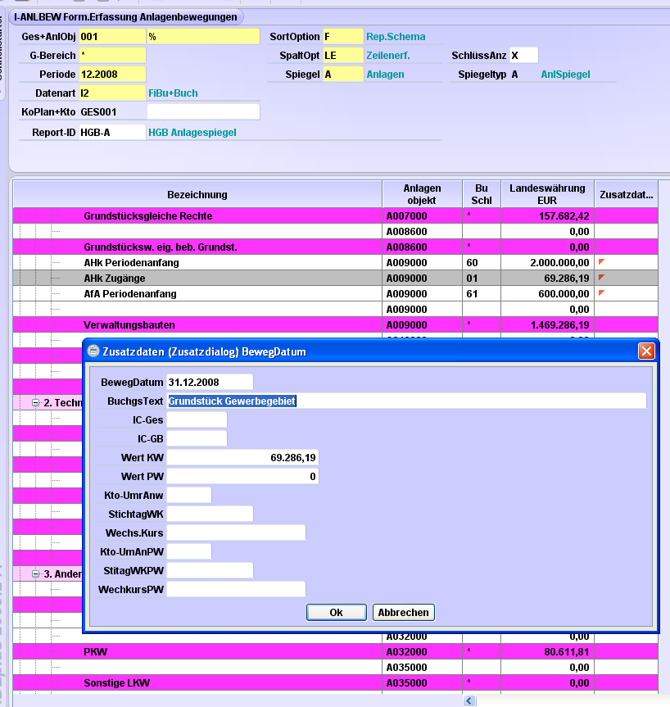The width and height of the screenshot is (670, 707).
Task: Click the Periode field showing 12.2008
Action: coord(112,75)
